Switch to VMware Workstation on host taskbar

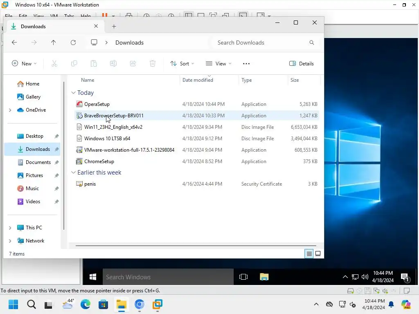tap(158, 304)
